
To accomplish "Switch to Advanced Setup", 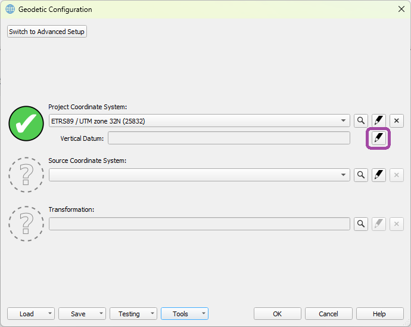I will click(x=47, y=32).
